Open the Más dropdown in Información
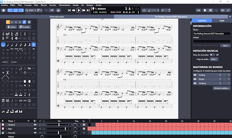Screen dimensions: 232x138 [x=225, y=46]
